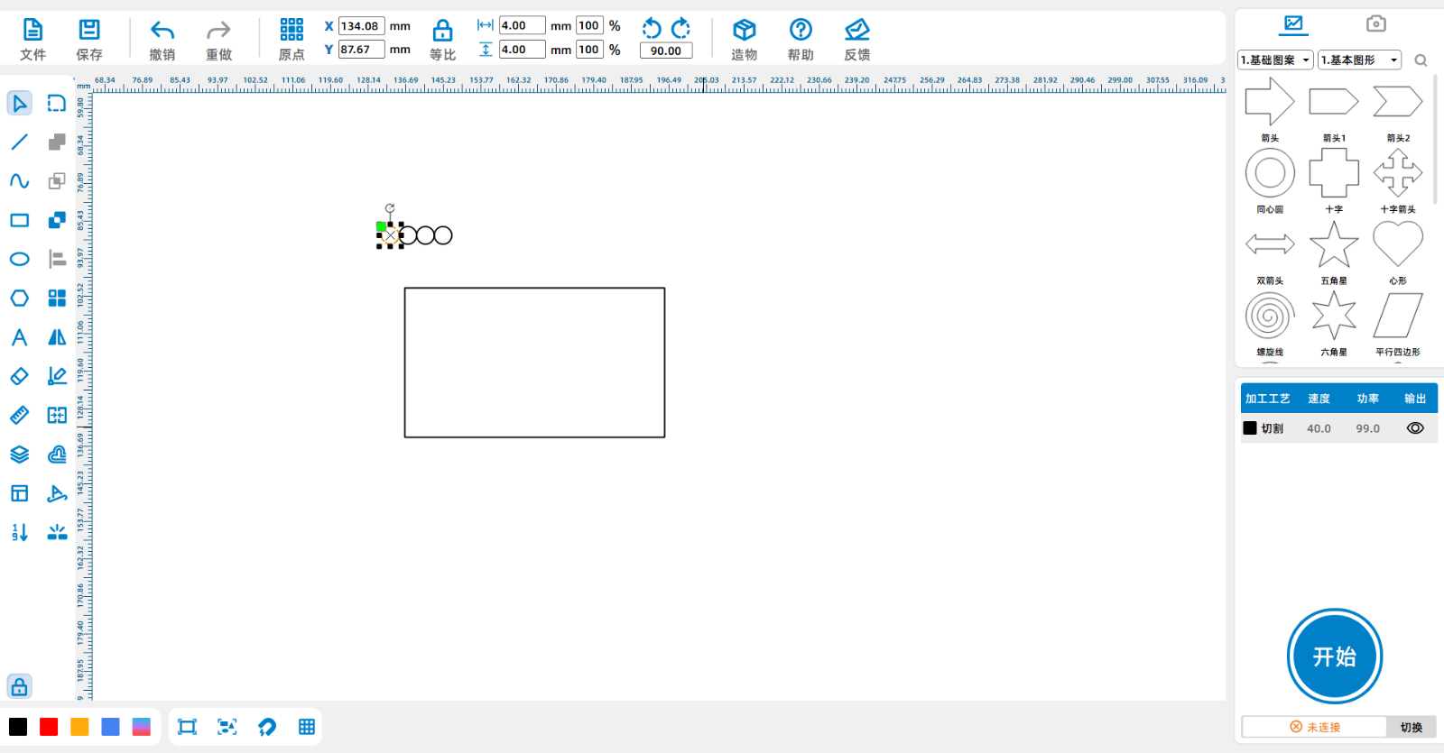1444x753 pixels.
Task: Select the ellipse drawing tool
Action: pos(19,260)
